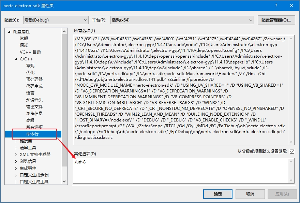Select 预处理器 under C/C++

click(x=34, y=79)
